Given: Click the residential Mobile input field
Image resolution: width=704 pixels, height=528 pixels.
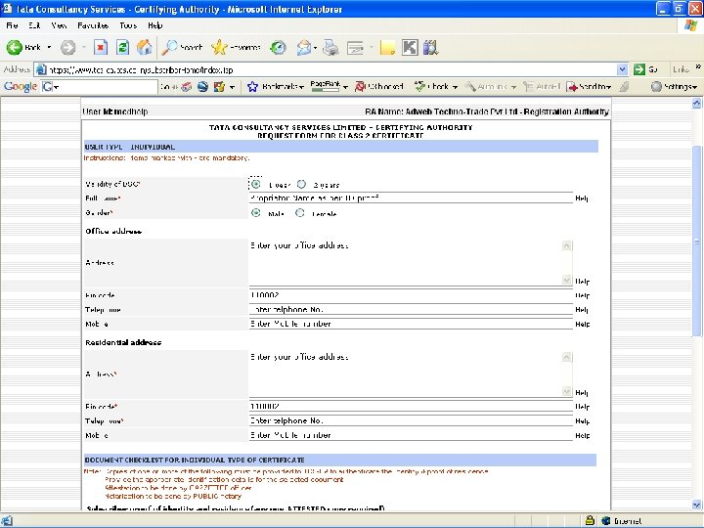Looking at the screenshot, I should pyautogui.click(x=411, y=435).
